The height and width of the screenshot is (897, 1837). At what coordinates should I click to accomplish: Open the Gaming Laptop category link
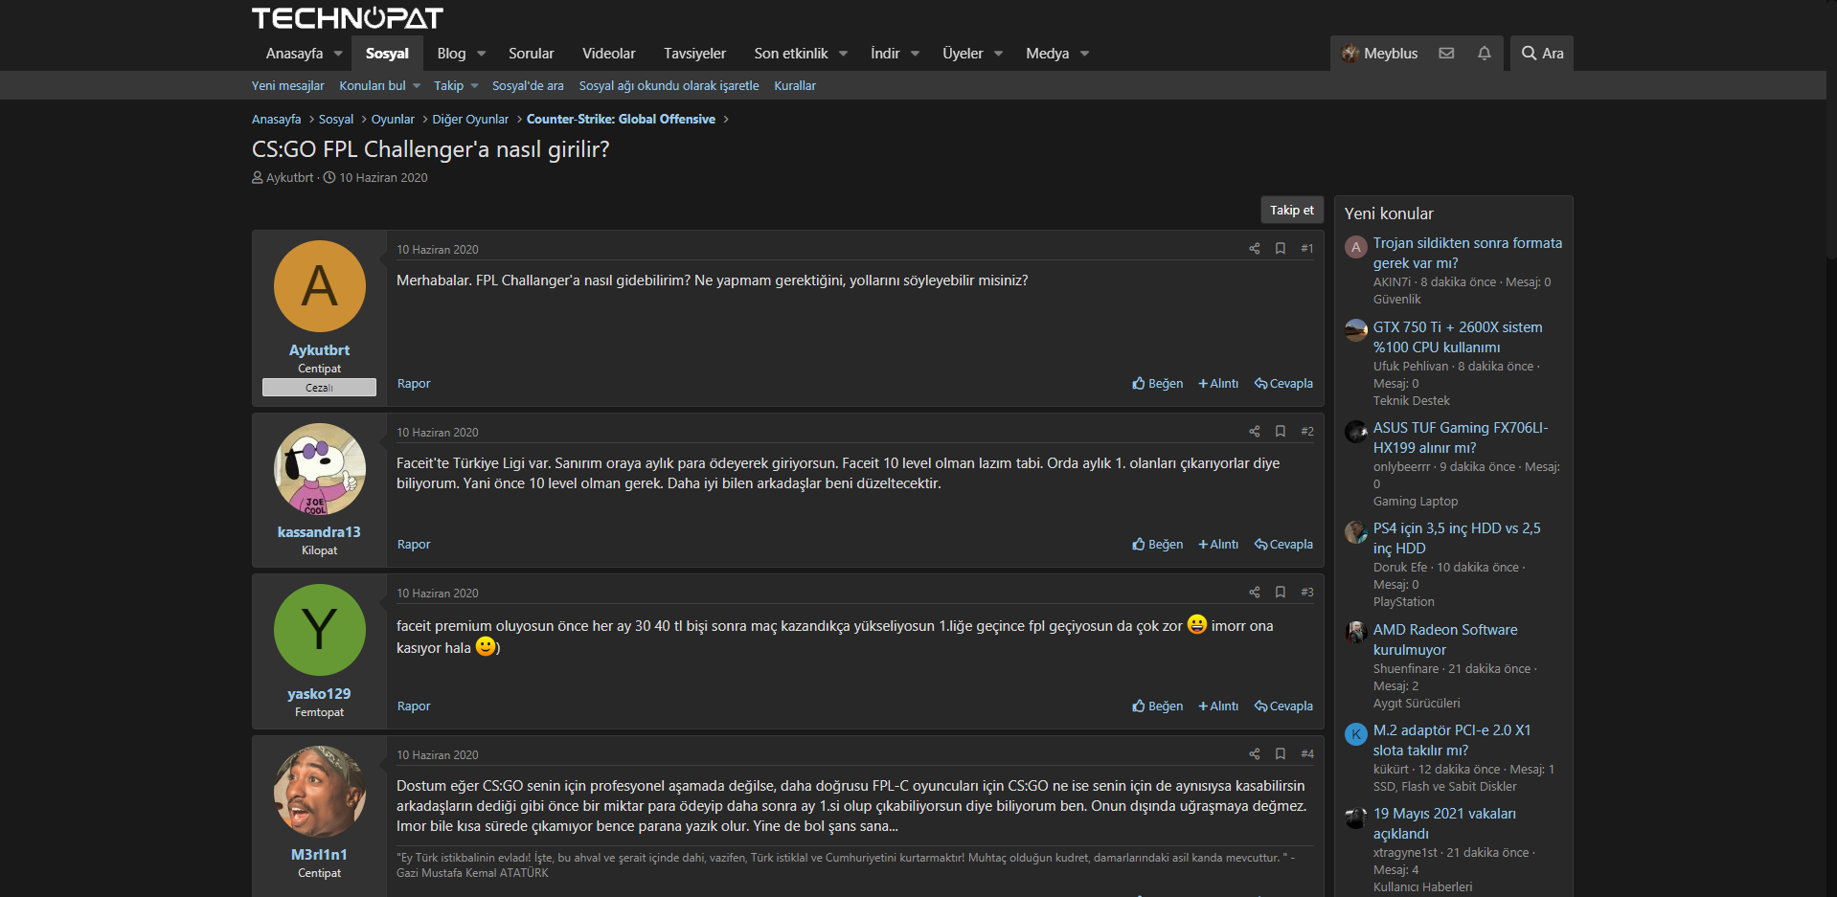pyautogui.click(x=1416, y=502)
